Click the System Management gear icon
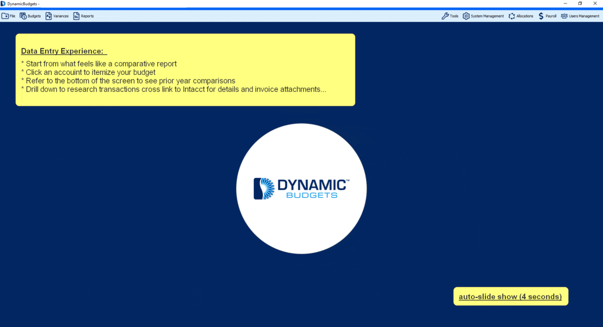Viewport: 603px width, 327px height. pyautogui.click(x=466, y=16)
